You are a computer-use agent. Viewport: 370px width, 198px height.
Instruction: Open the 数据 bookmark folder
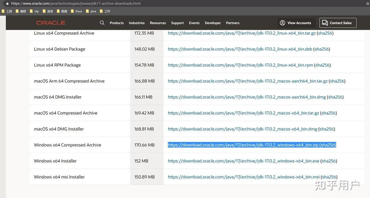point(62,11)
